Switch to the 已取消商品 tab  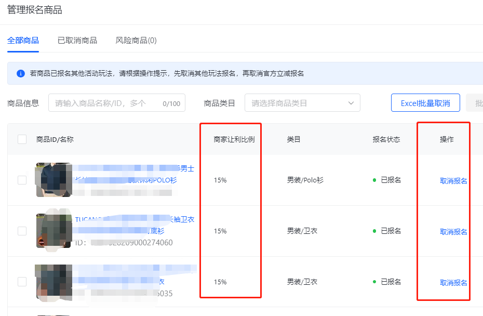click(77, 39)
